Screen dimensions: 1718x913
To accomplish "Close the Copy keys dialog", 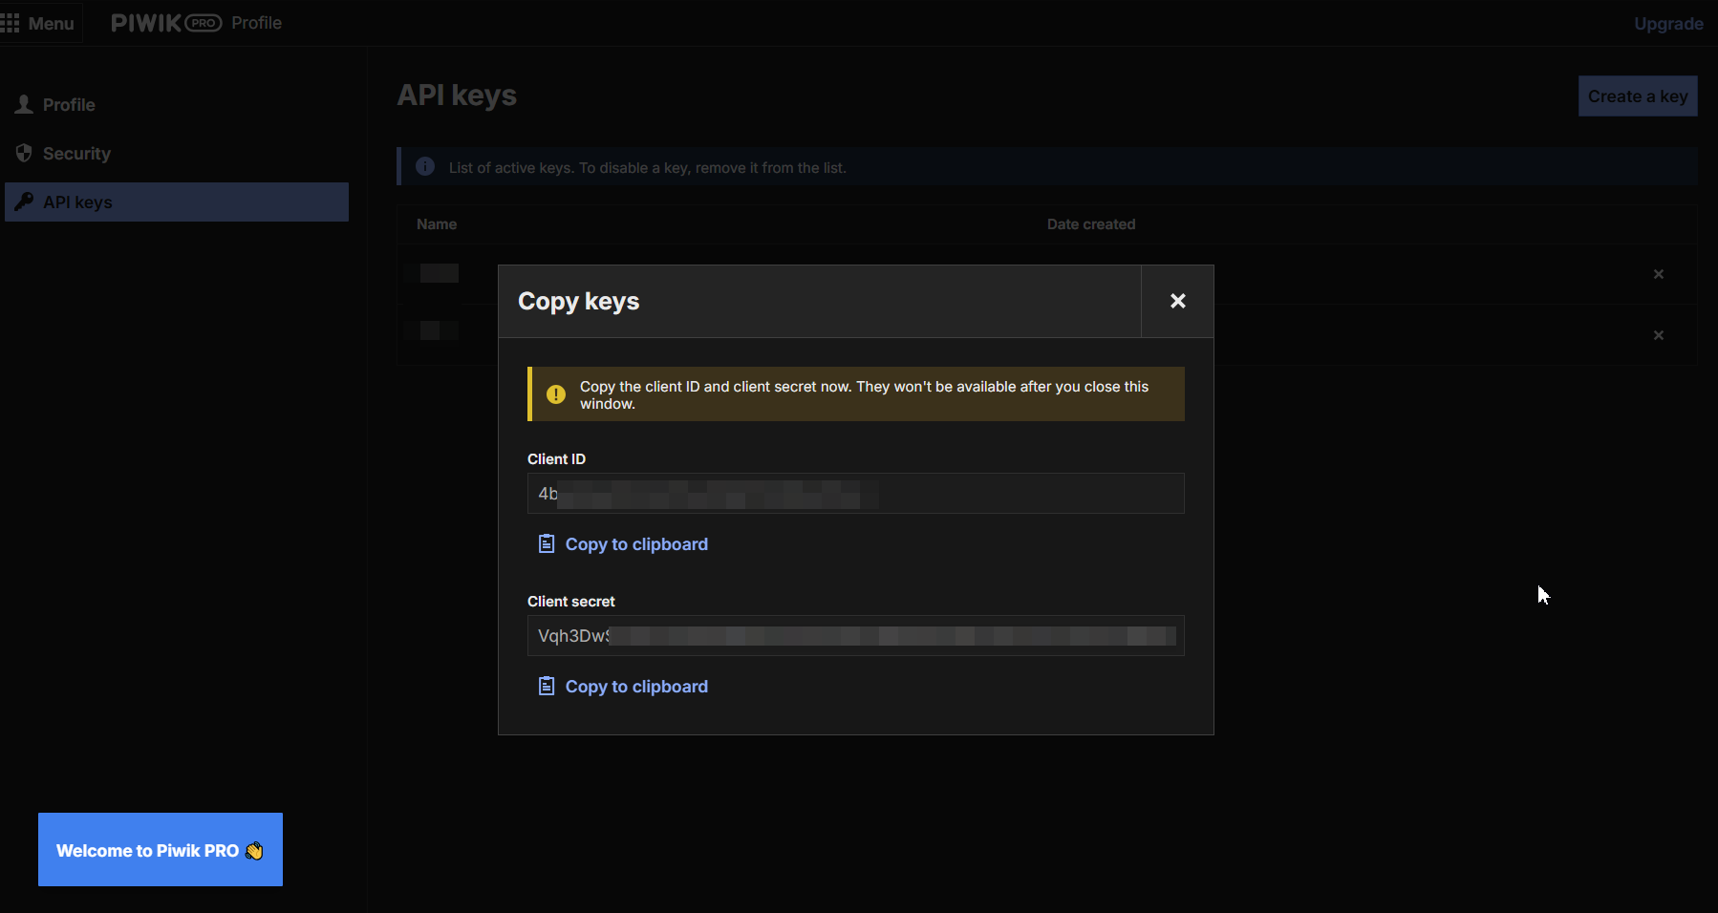I will (x=1177, y=301).
